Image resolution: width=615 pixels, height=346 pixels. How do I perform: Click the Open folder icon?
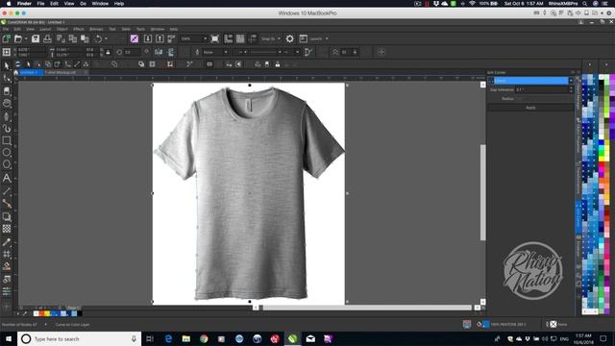point(17,38)
